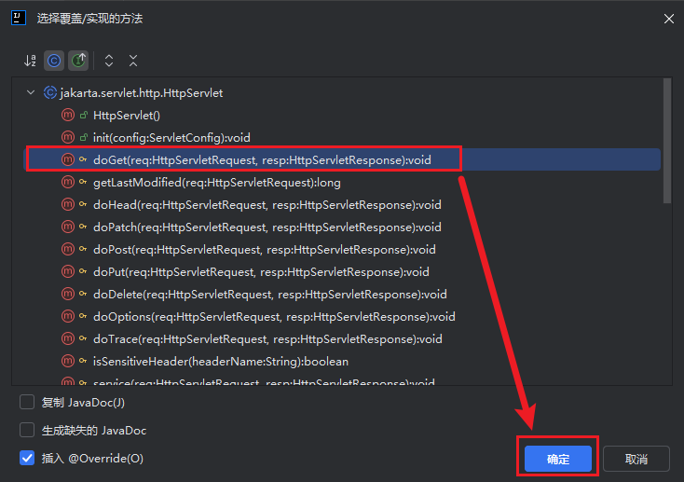The width and height of the screenshot is (684, 482).
Task: Click method icon beside doPut
Action: coord(68,271)
